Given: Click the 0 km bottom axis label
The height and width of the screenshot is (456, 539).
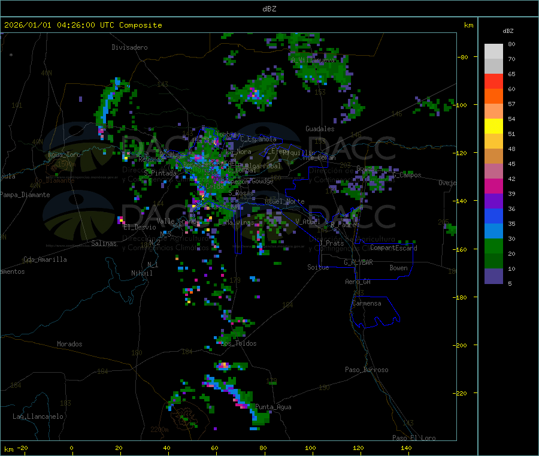Looking at the screenshot, I should click(71, 448).
